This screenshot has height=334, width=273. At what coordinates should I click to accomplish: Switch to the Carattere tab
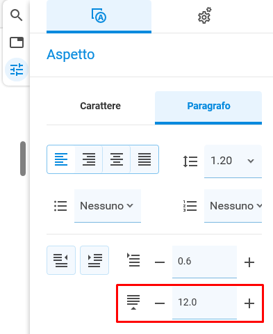(100, 106)
